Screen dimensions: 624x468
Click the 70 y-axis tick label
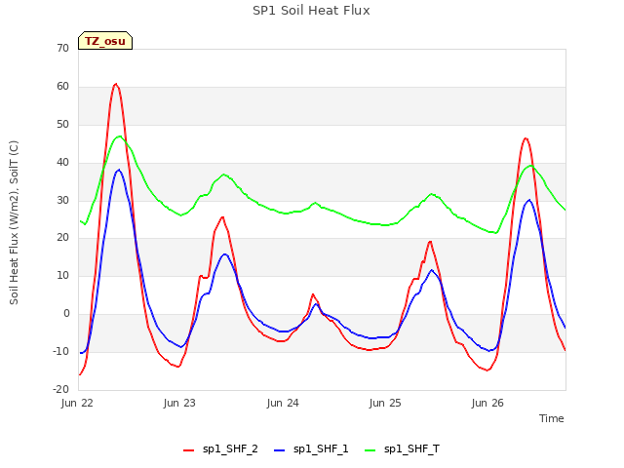coord(62,48)
